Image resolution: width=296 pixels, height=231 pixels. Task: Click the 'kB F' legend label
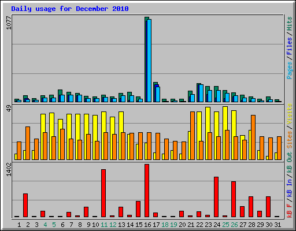pos(289,210)
